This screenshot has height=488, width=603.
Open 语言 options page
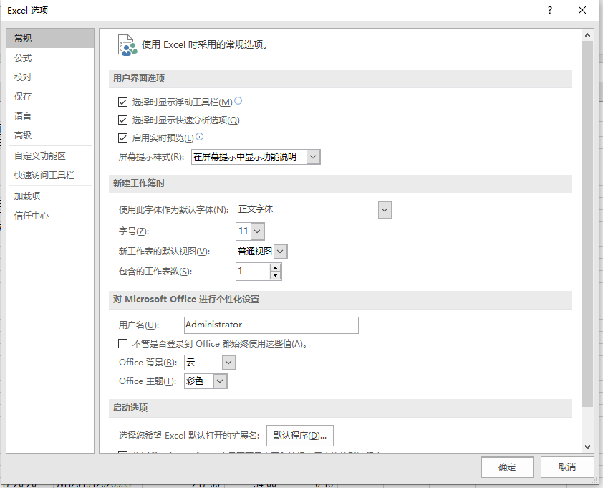coord(50,115)
